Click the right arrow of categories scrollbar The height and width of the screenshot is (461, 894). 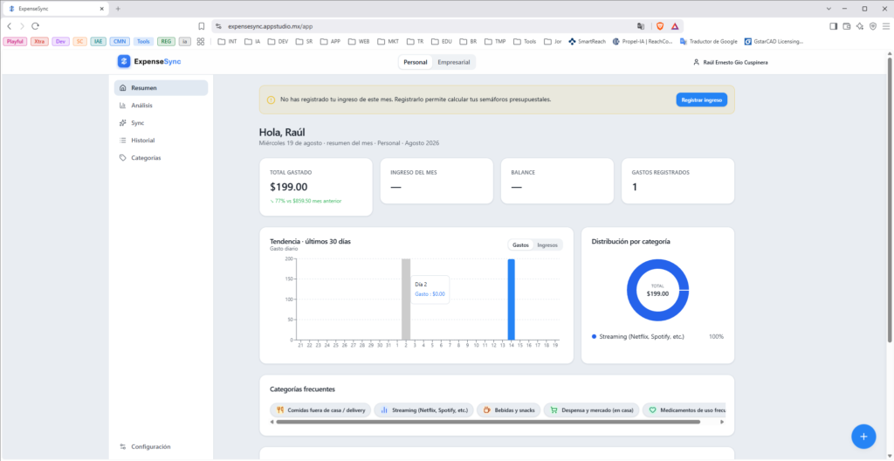click(x=722, y=423)
